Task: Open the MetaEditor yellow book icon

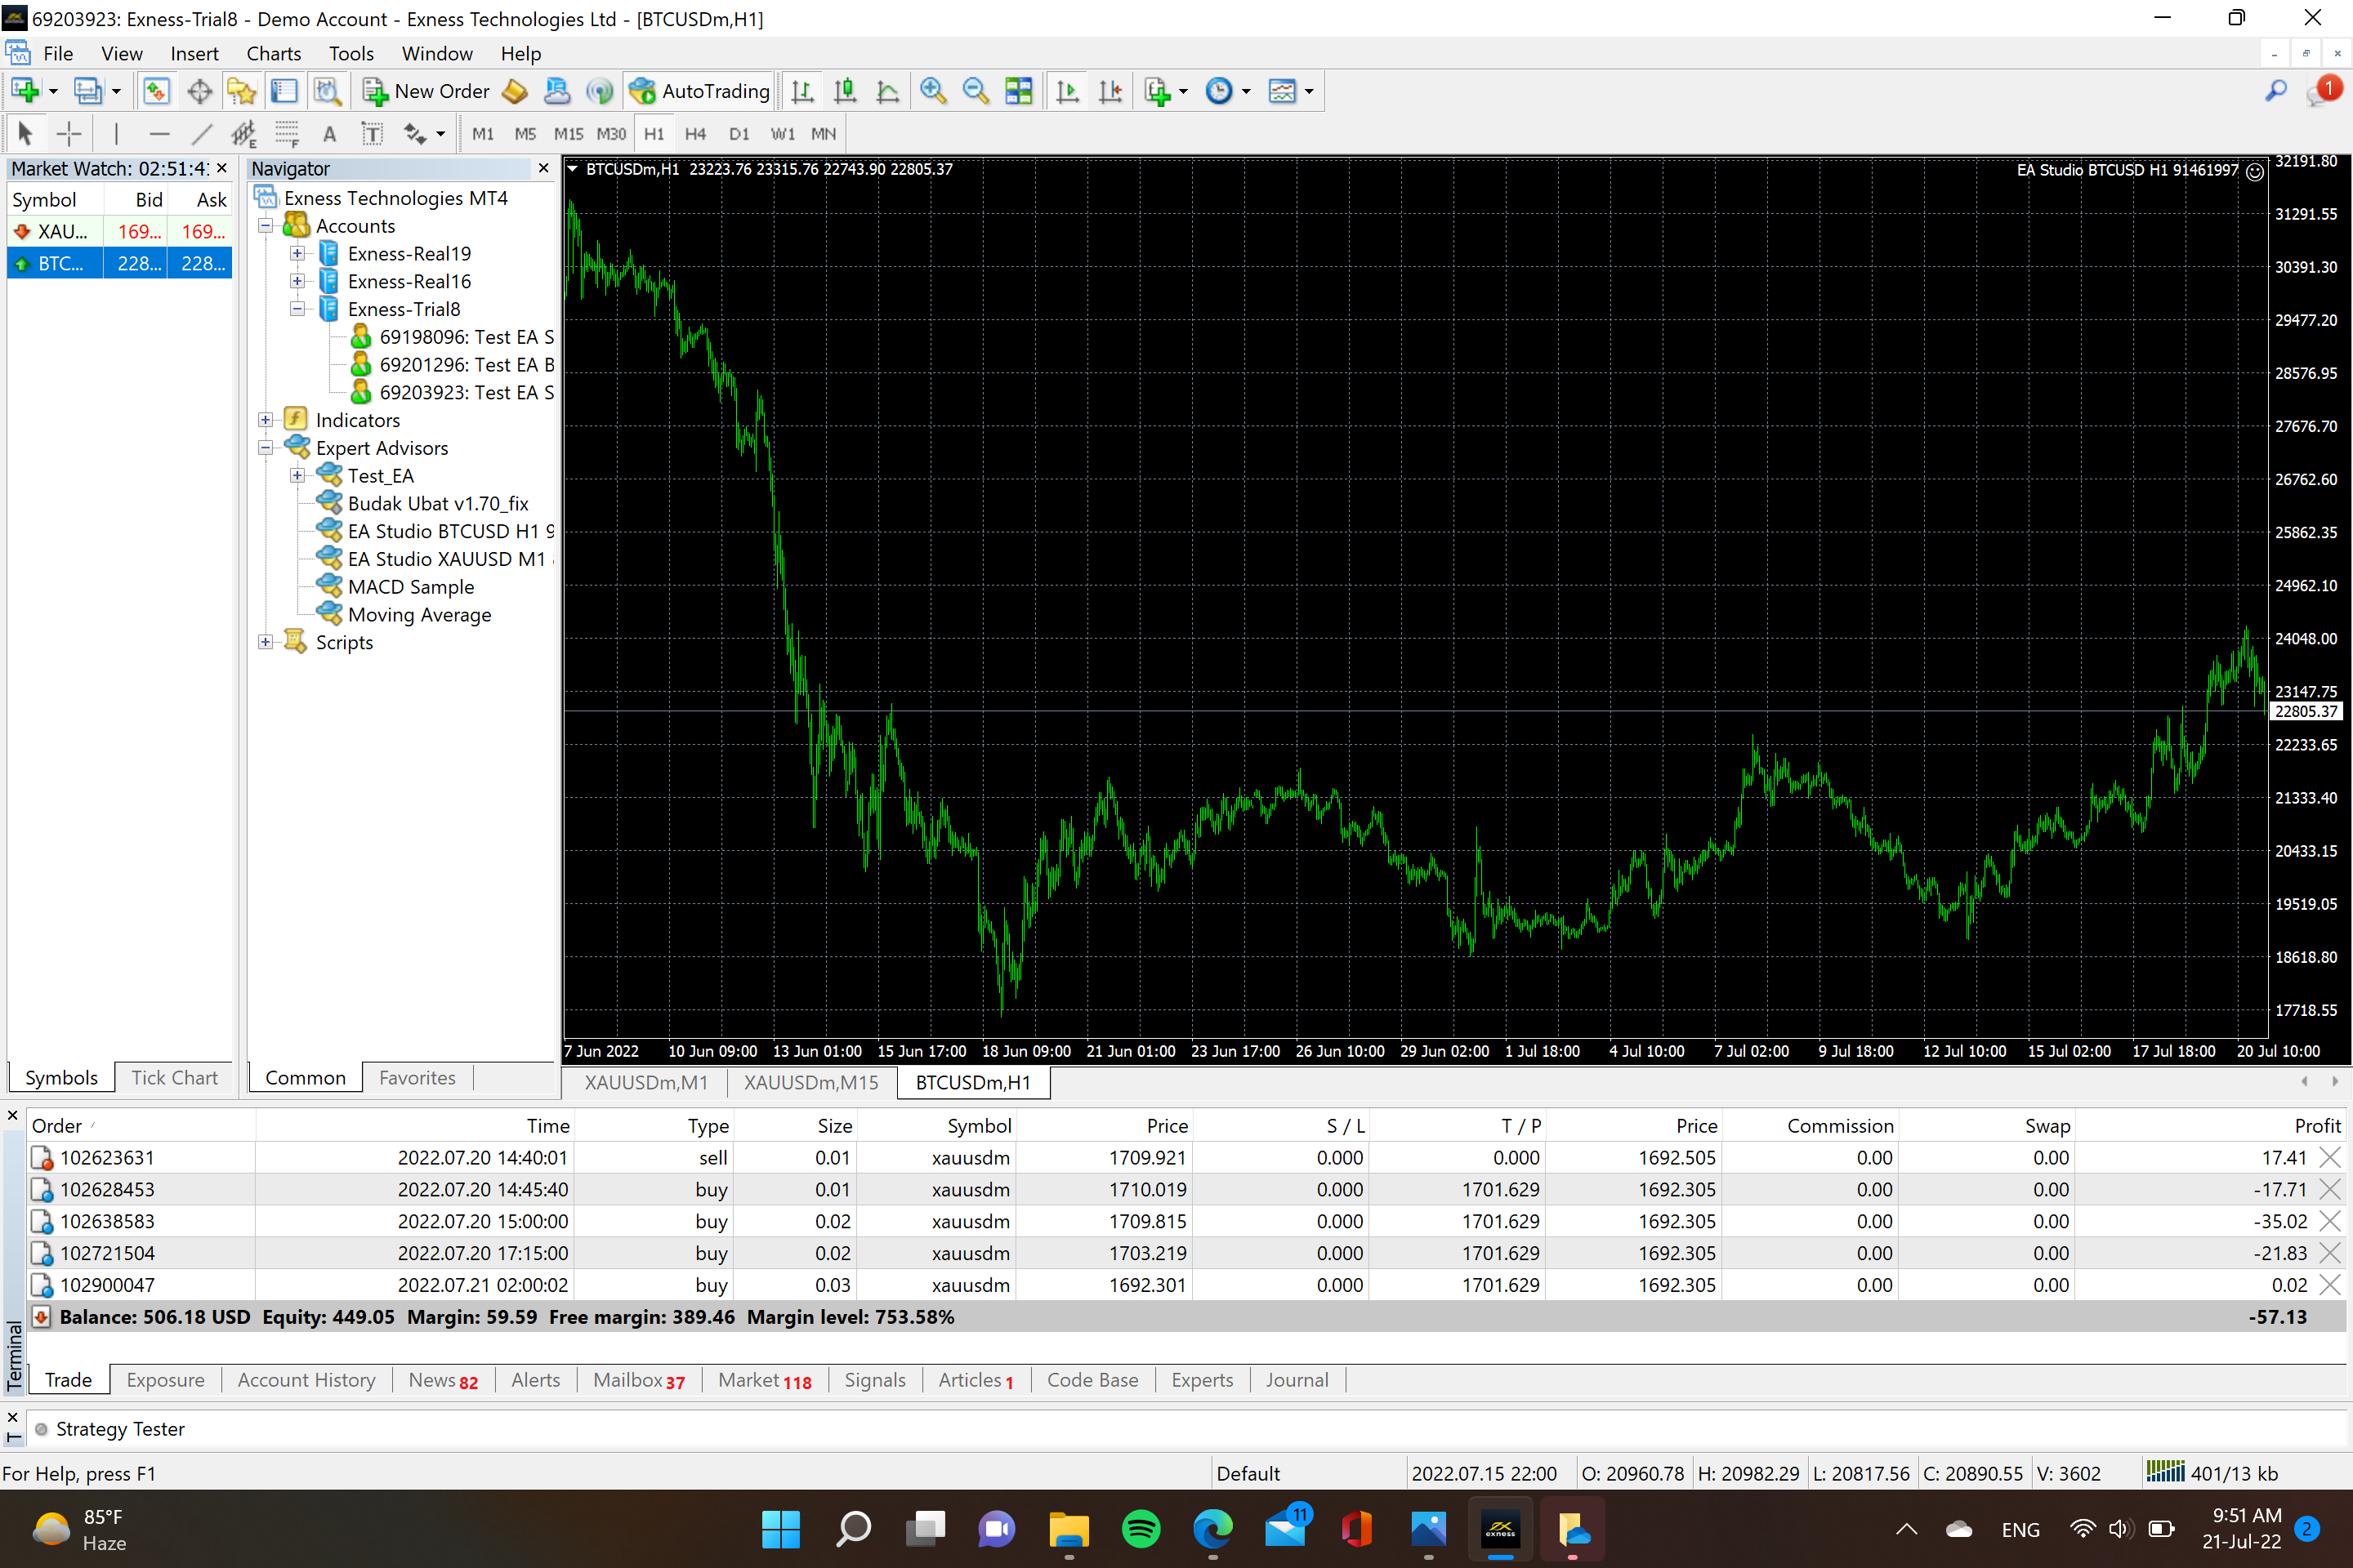Action: coord(514,91)
